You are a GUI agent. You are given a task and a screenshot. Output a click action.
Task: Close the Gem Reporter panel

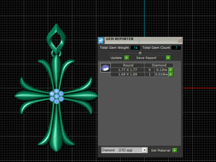(x=180, y=40)
